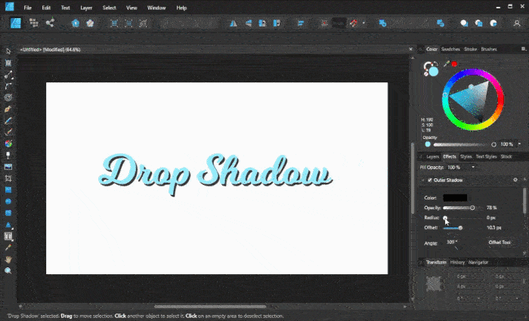Open shear field dropdown in Transform
This screenshot has width=529, height=321.
point(517,299)
